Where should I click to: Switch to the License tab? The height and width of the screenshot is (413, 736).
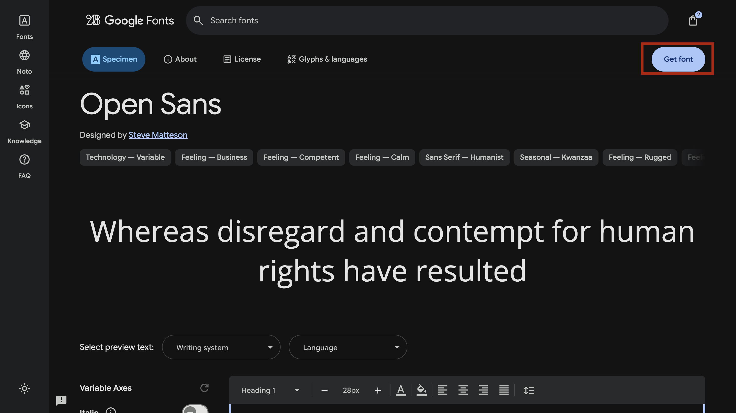[x=242, y=59]
